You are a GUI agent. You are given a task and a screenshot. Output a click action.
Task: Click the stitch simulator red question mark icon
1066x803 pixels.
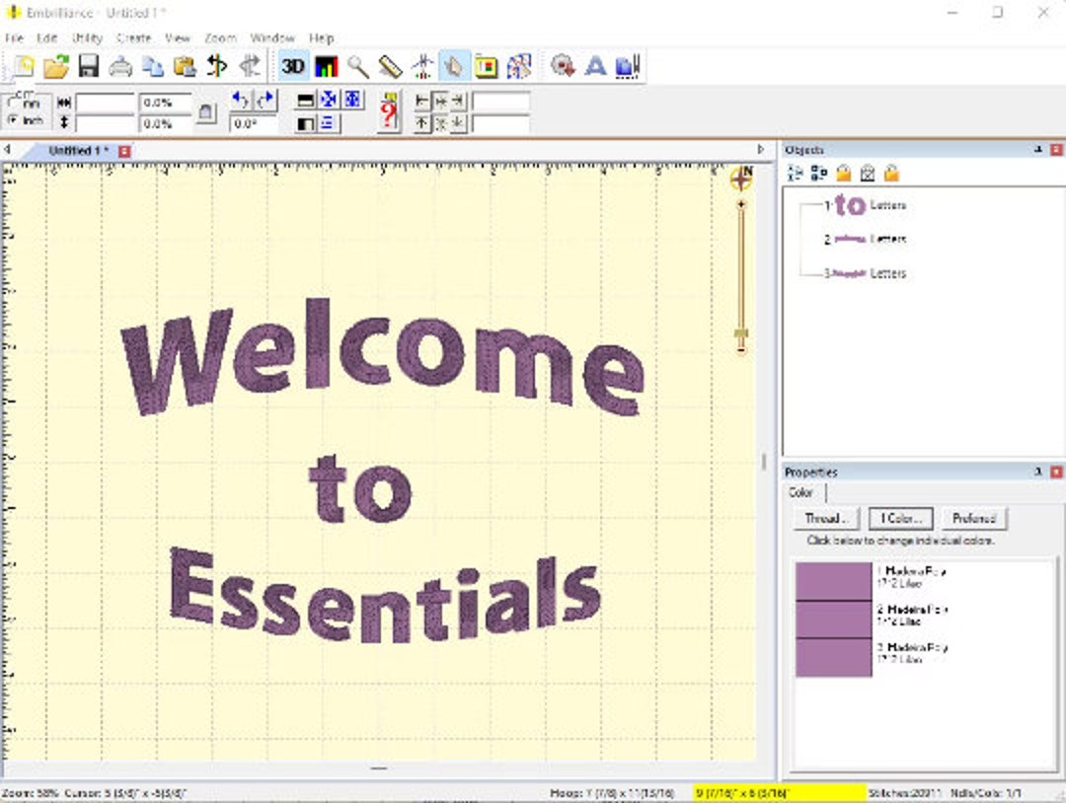pyautogui.click(x=386, y=109)
